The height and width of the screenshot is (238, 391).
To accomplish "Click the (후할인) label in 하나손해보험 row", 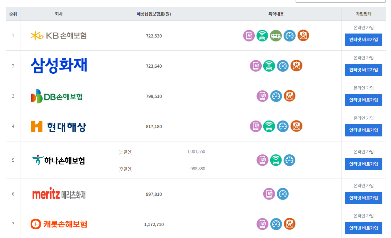I will tap(125, 169).
